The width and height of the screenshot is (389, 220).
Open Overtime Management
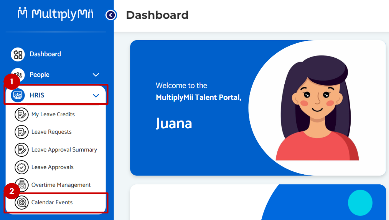pyautogui.click(x=61, y=185)
